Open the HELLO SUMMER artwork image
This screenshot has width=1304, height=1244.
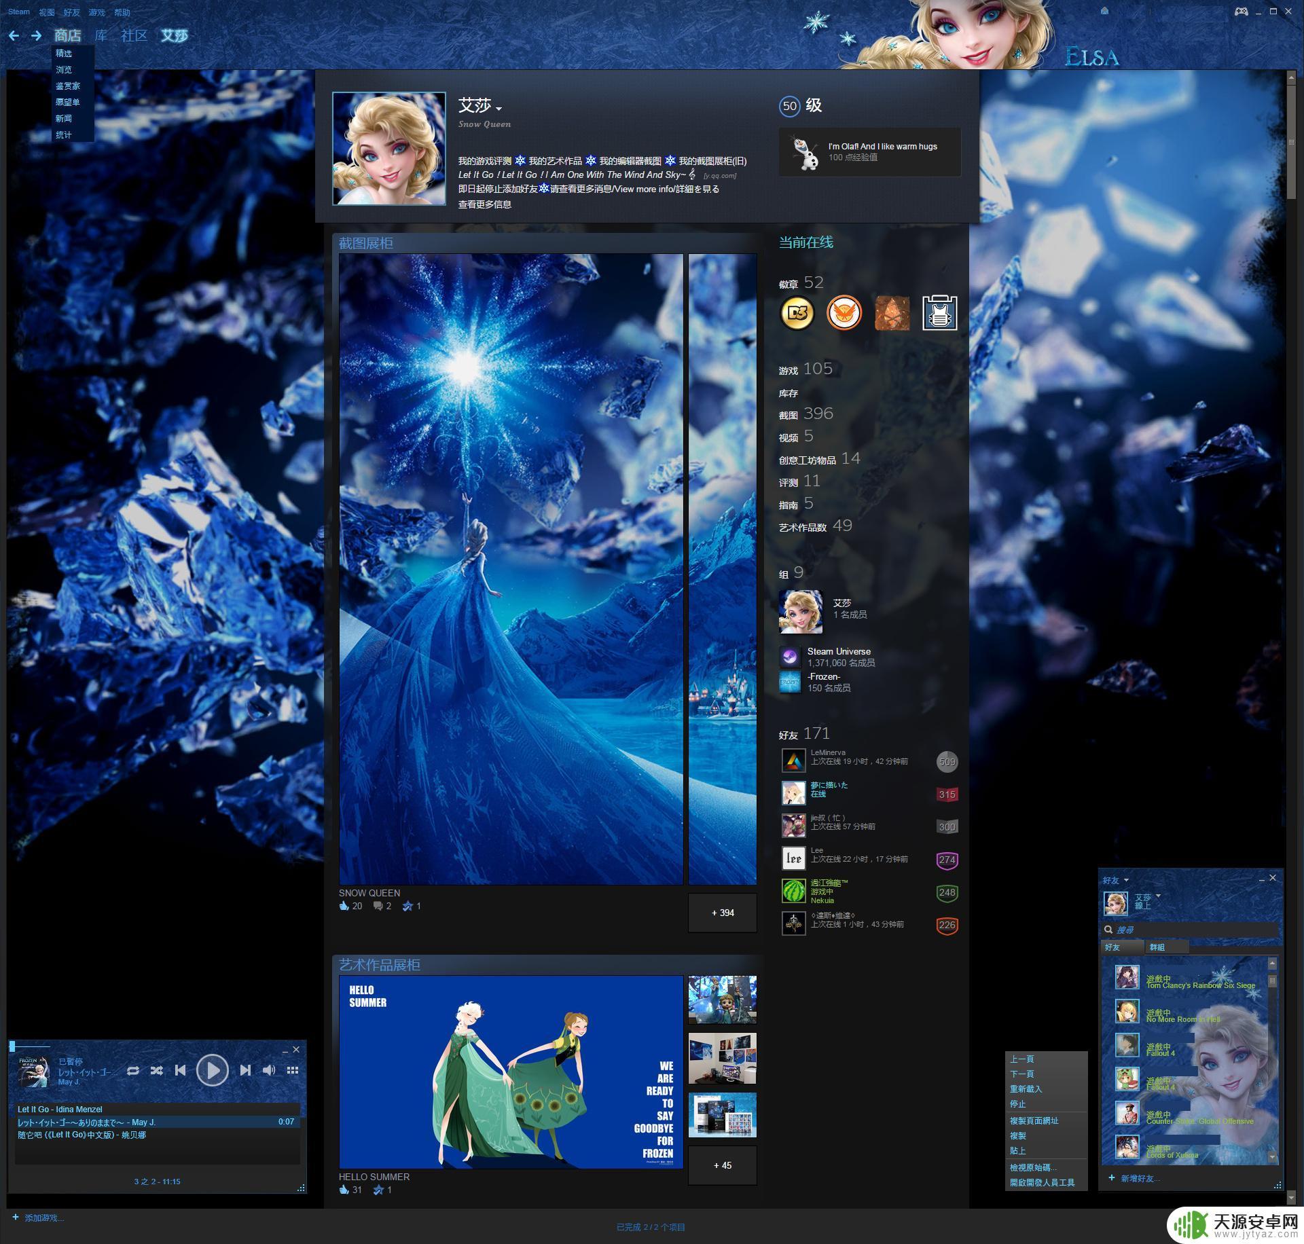(x=511, y=1072)
